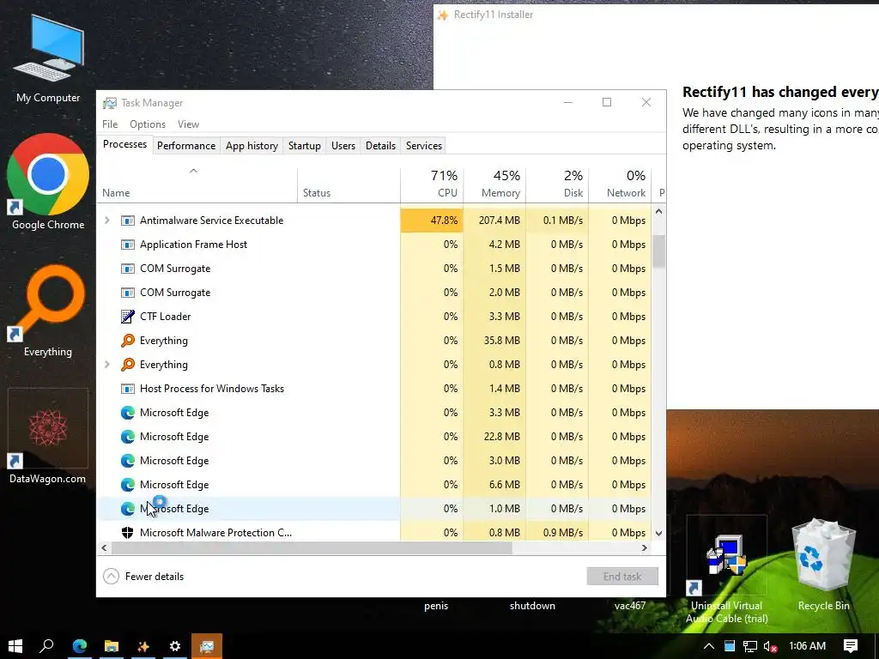
Task: Open the taskbar search magnifier
Action: pos(47,646)
